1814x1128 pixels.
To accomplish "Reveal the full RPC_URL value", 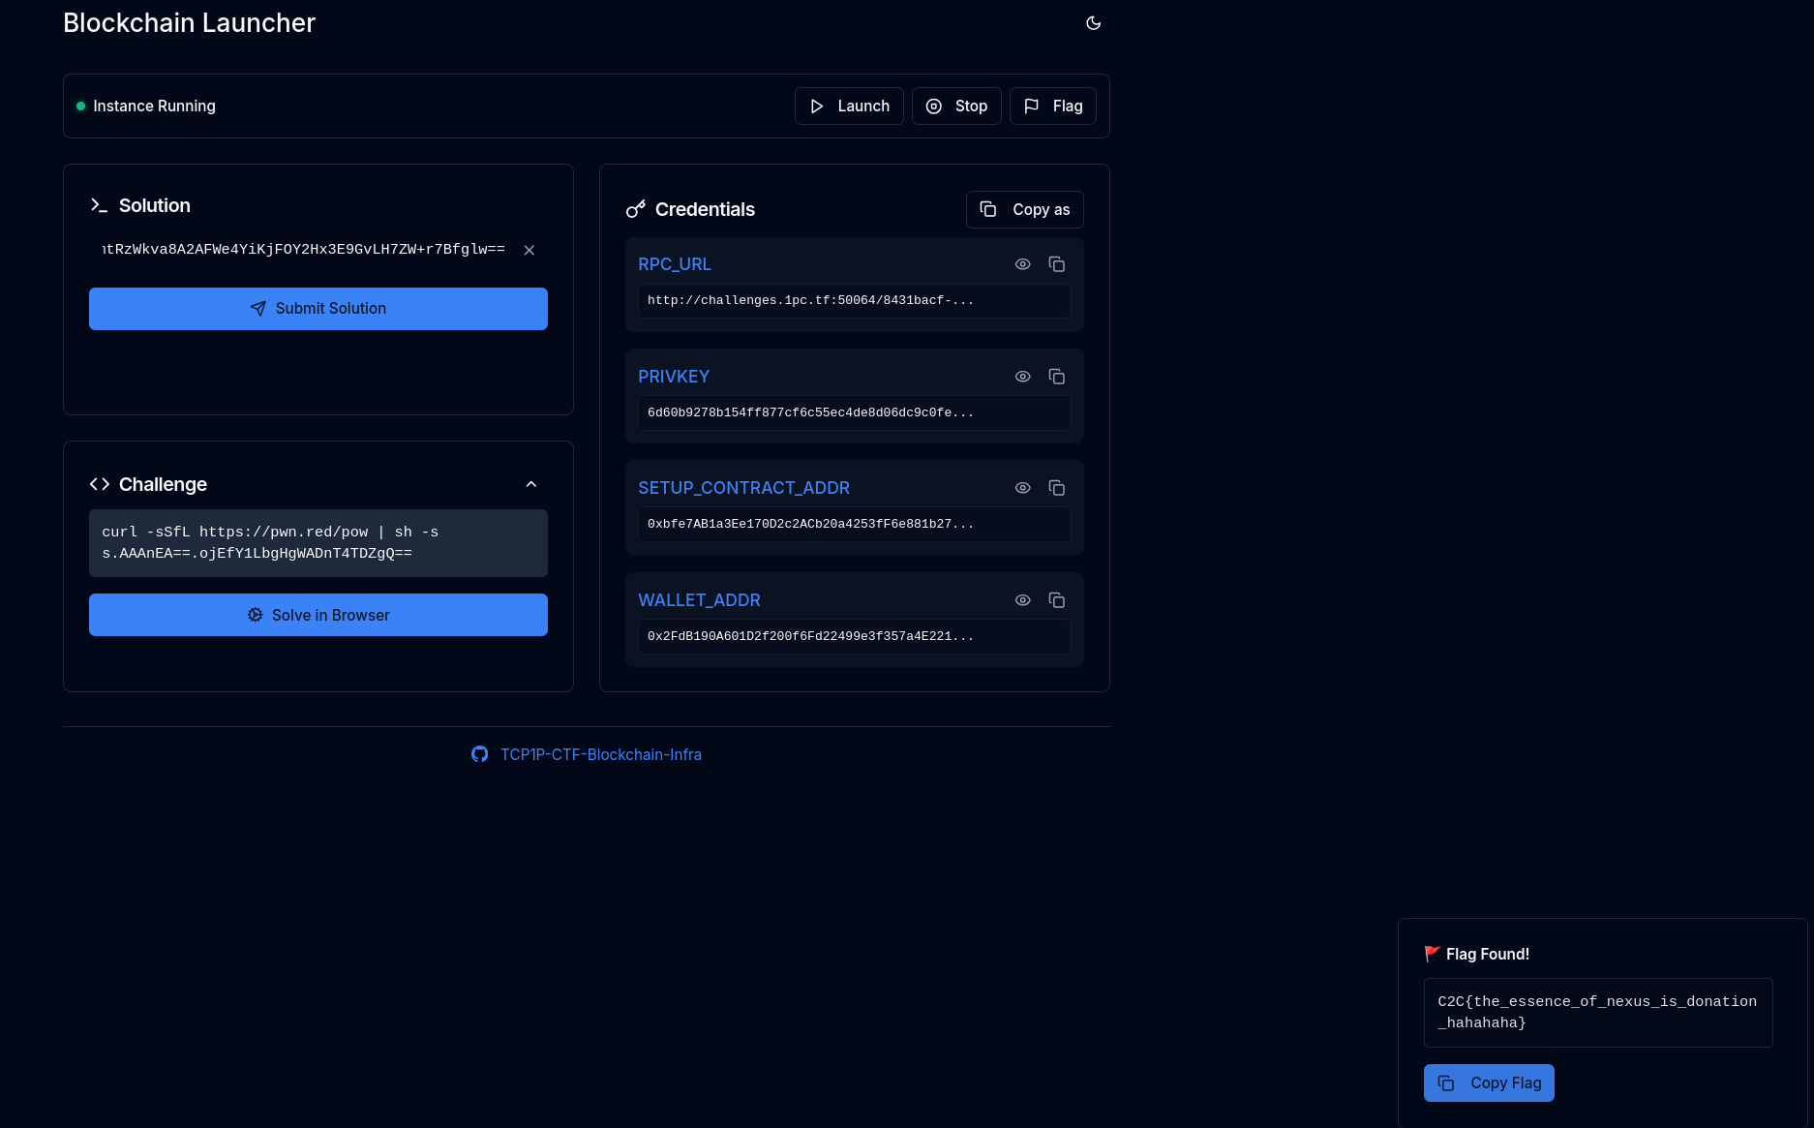I will (1022, 264).
